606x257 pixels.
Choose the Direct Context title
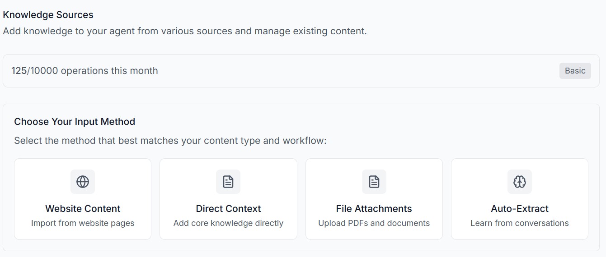point(228,209)
